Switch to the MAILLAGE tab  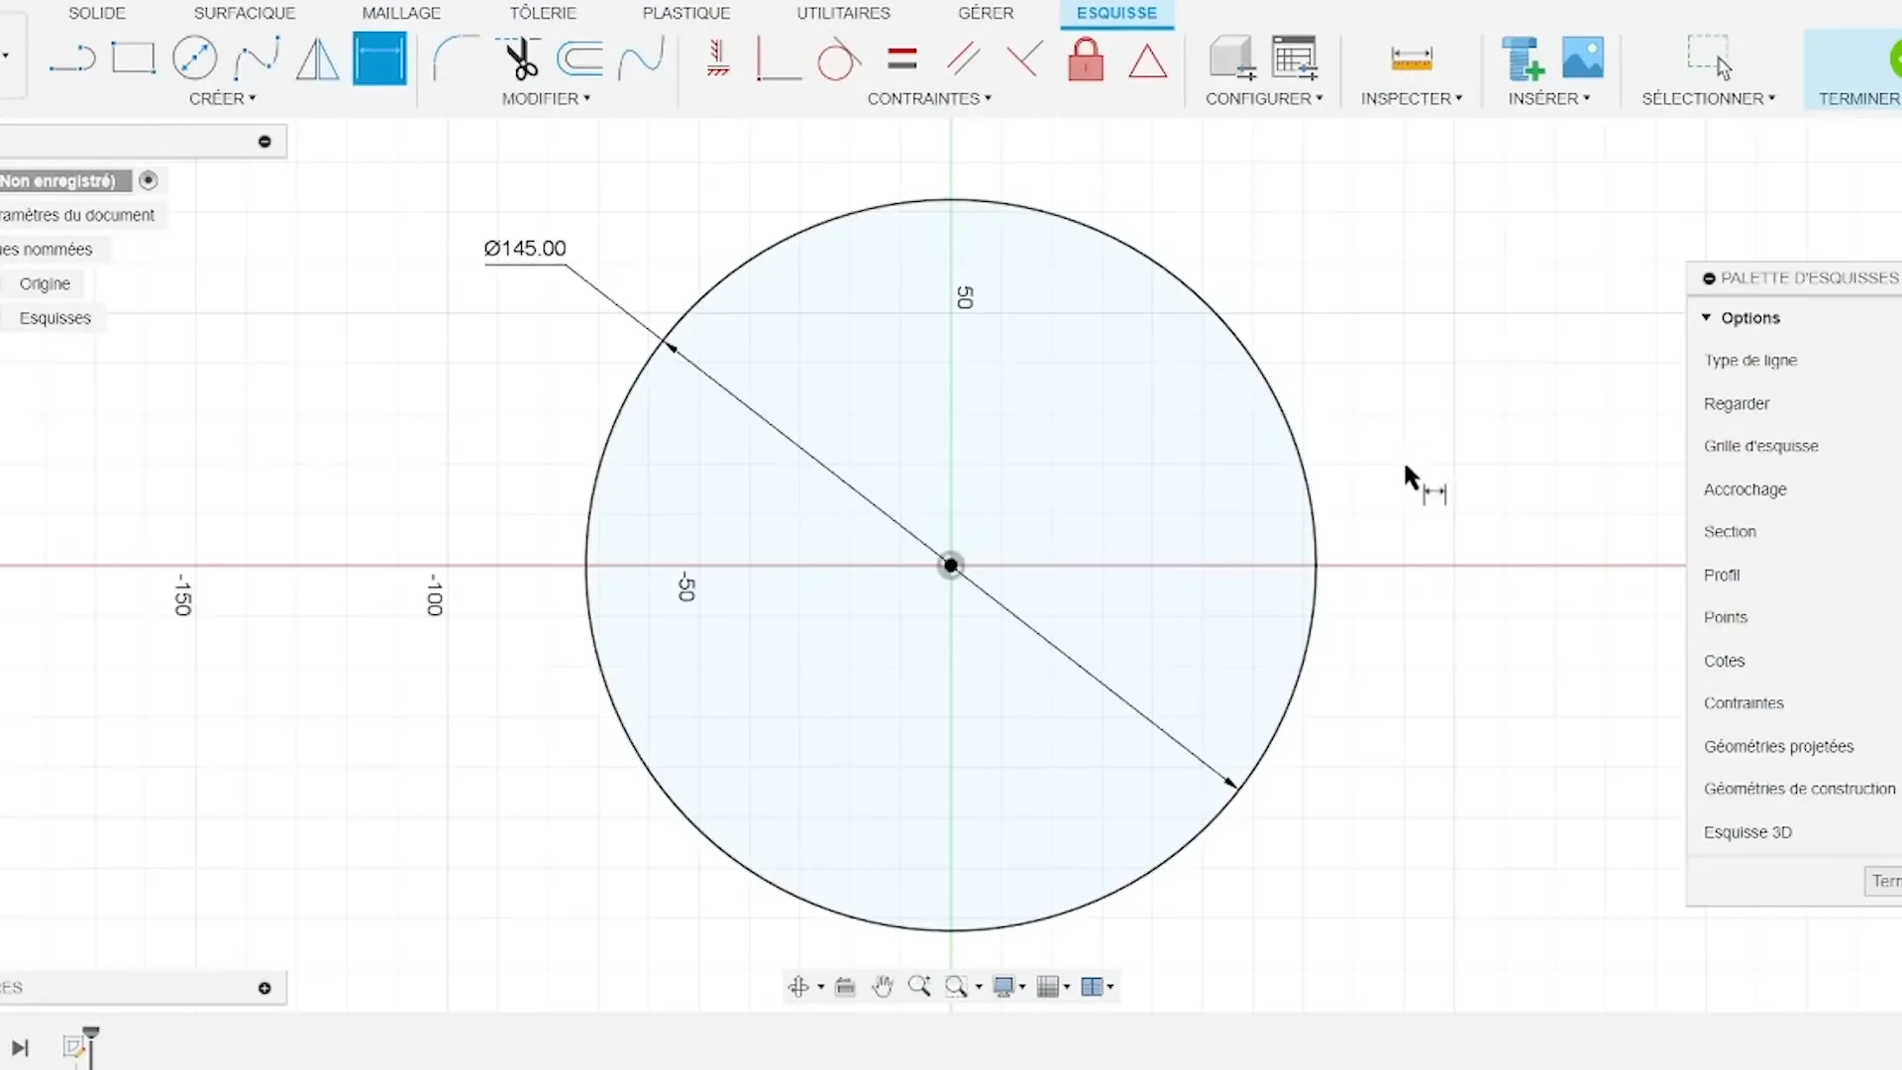click(401, 13)
